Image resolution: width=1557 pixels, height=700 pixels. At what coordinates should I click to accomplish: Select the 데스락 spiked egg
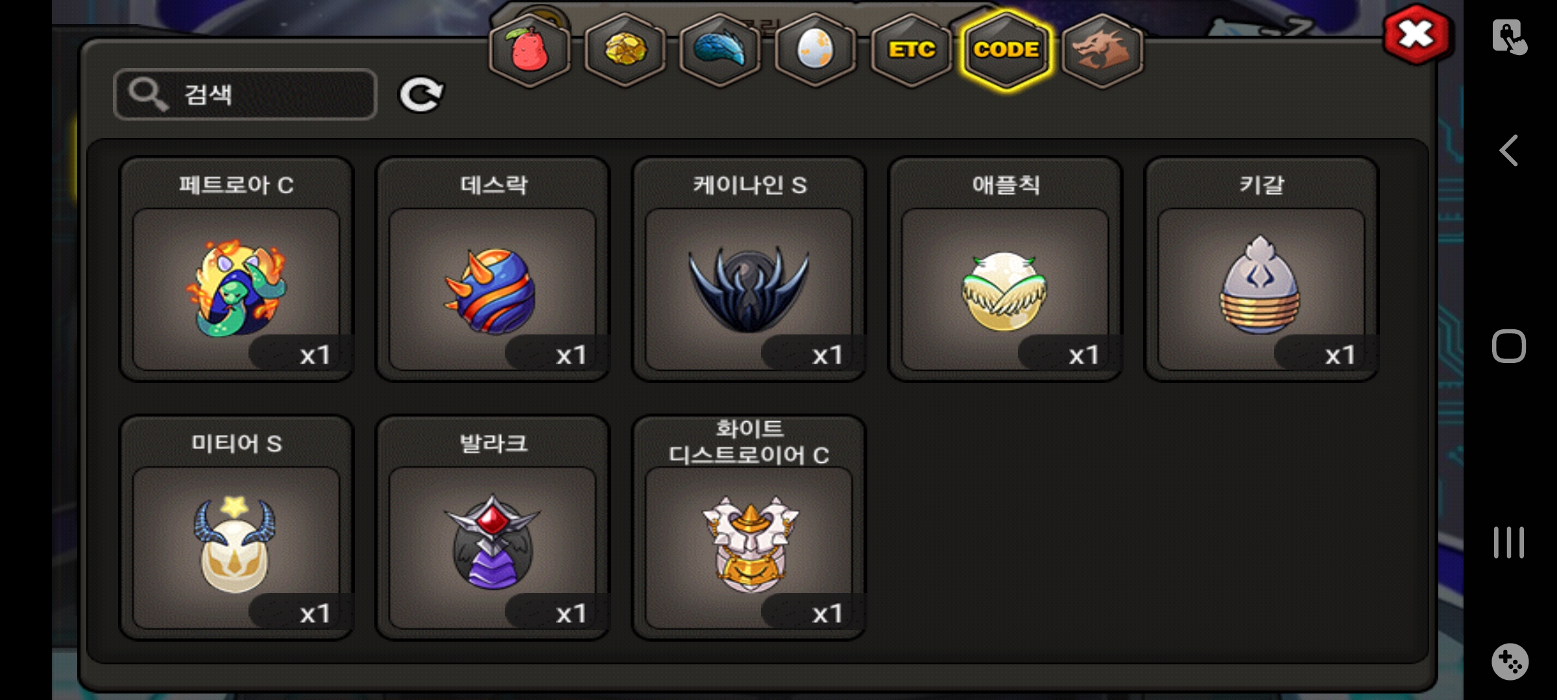coord(493,269)
